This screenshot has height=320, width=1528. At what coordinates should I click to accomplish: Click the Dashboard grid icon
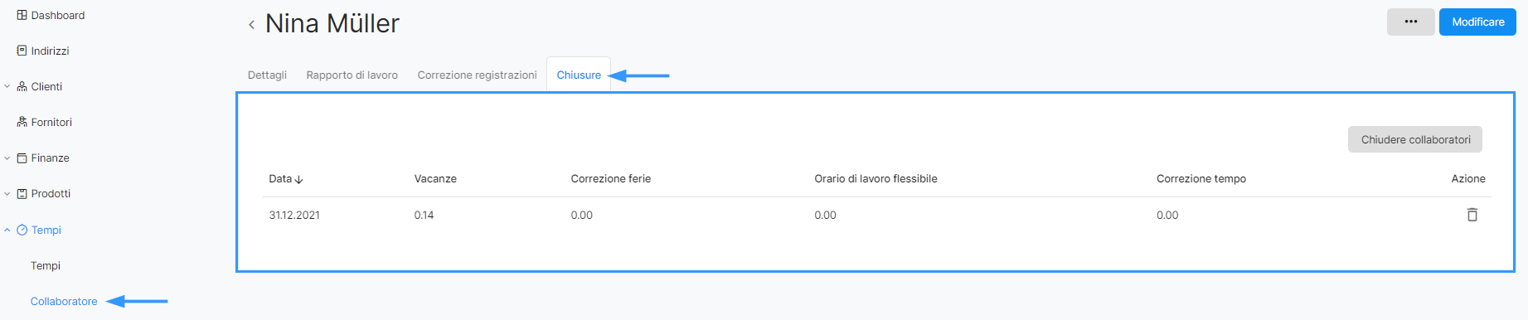click(22, 15)
